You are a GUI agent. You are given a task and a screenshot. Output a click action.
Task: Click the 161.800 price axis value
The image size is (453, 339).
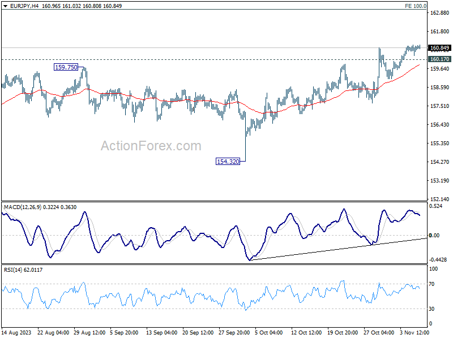(440, 32)
